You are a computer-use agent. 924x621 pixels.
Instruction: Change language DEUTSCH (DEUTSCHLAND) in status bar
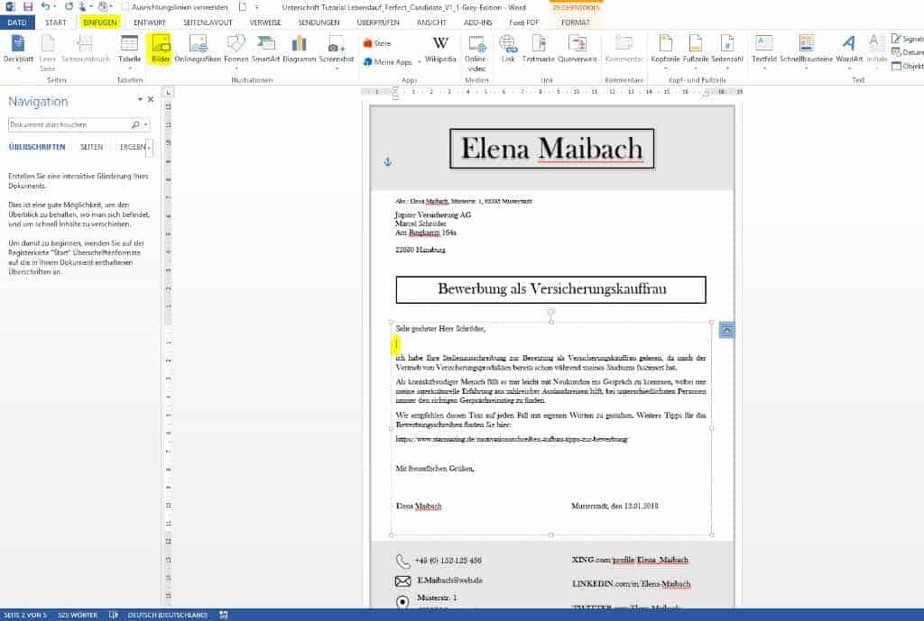pos(167,615)
